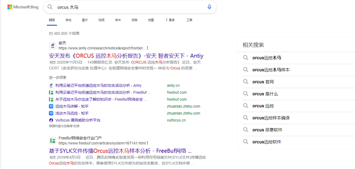Click Zhihu icon beside 浅谈木马远控
The height and width of the screenshot is (169, 355).
51,113
